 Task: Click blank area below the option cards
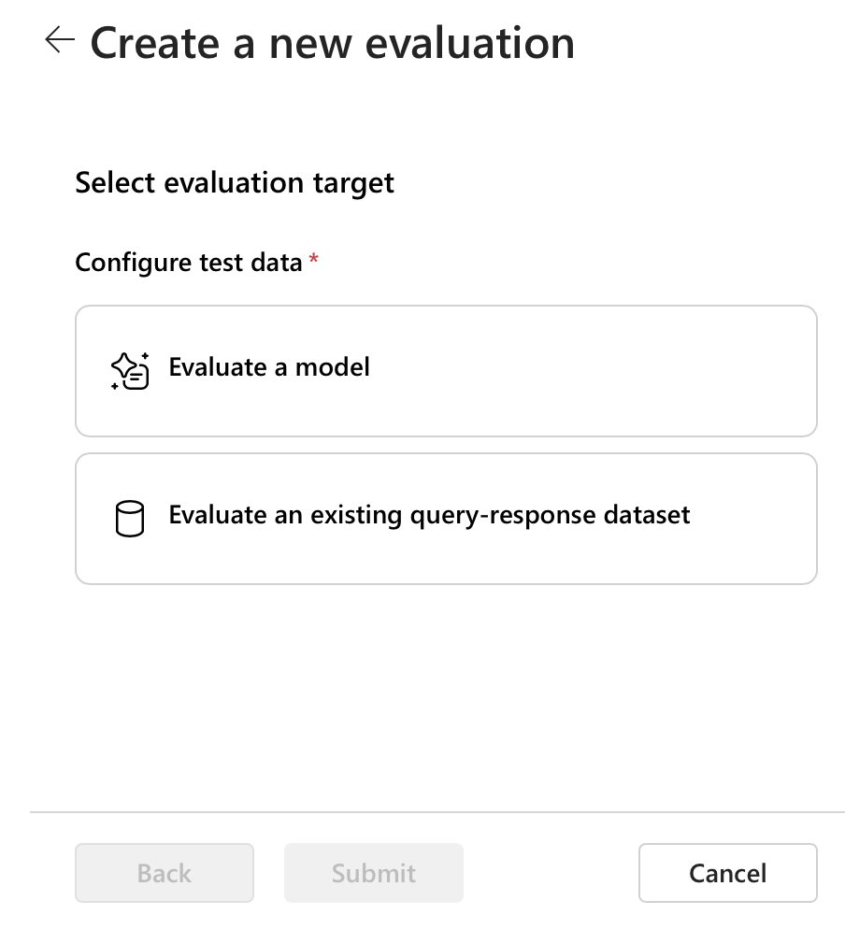pyautogui.click(x=437, y=692)
